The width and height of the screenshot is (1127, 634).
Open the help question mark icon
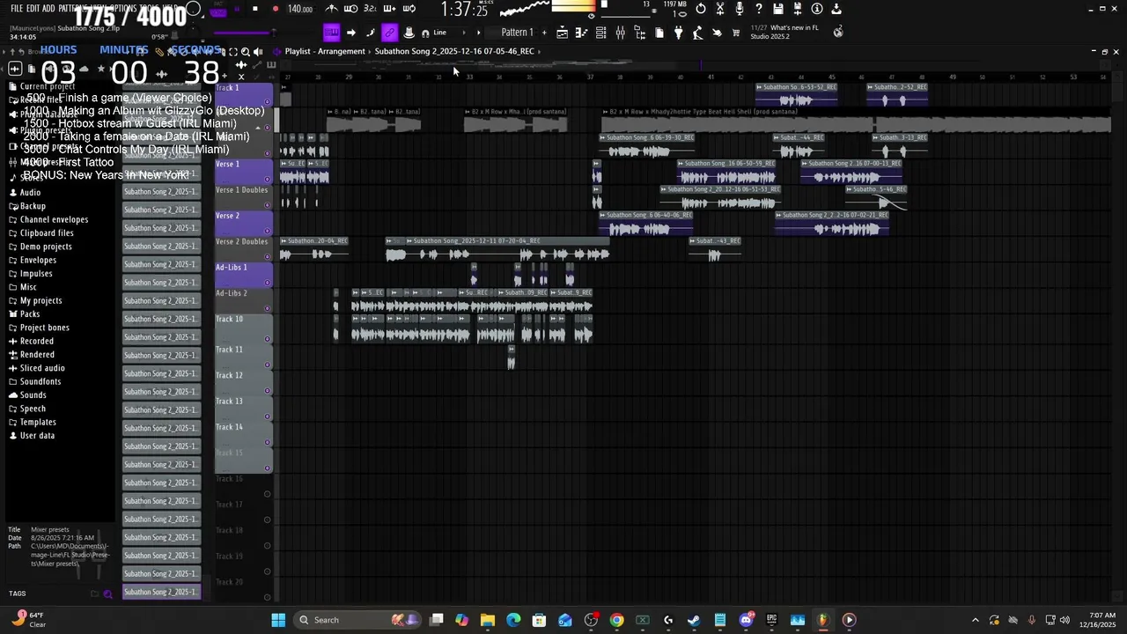(x=759, y=9)
